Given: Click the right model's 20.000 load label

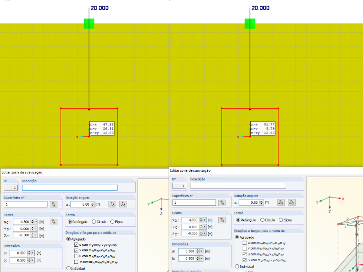Looking at the screenshot, I should 260,8.
